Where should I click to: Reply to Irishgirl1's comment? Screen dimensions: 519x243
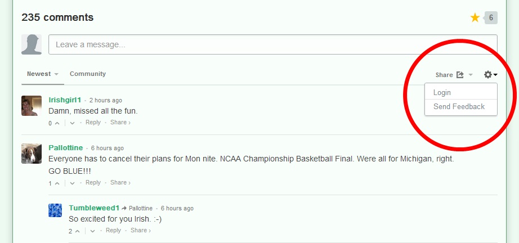click(x=93, y=123)
